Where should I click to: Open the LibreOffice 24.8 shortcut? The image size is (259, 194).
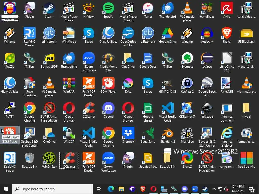point(227,62)
